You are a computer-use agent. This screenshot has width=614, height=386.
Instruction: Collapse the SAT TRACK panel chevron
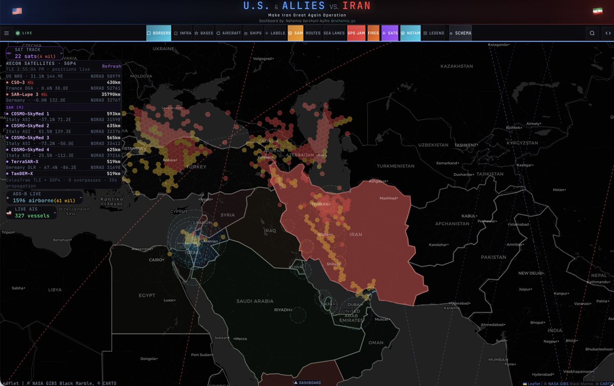tap(61, 53)
